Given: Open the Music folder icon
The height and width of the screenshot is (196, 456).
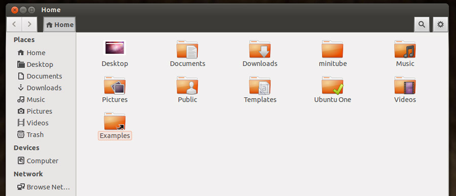Looking at the screenshot, I should 405,50.
